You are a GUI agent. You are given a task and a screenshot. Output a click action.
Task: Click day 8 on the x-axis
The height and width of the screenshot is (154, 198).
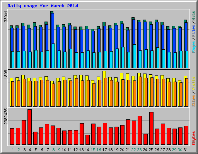tap(53, 150)
